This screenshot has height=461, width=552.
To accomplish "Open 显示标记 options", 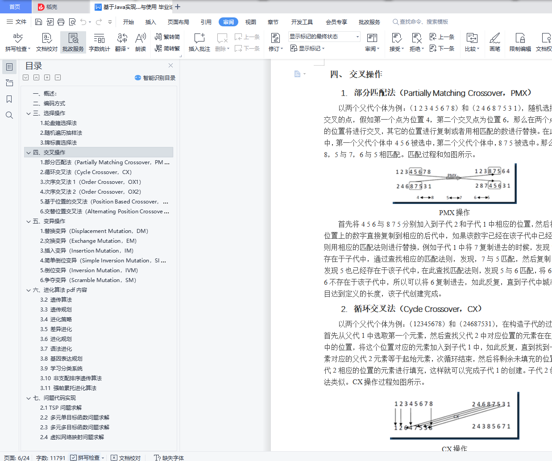I will pos(307,48).
